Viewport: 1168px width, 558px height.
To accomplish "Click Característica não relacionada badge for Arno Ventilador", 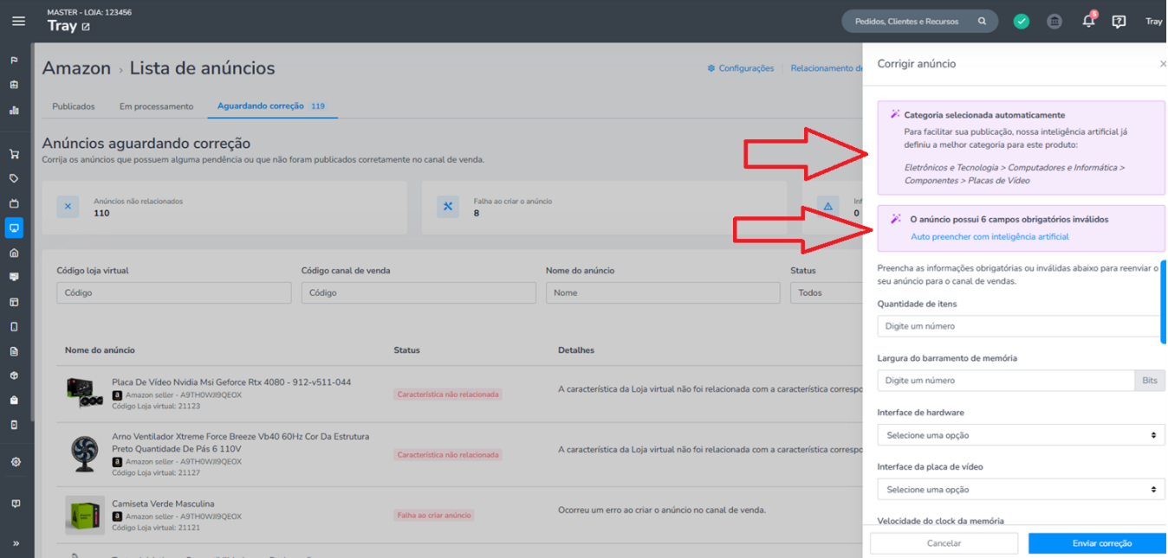I will [448, 454].
